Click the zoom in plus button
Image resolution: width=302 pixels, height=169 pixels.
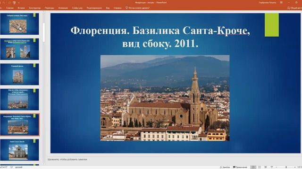click(295, 167)
